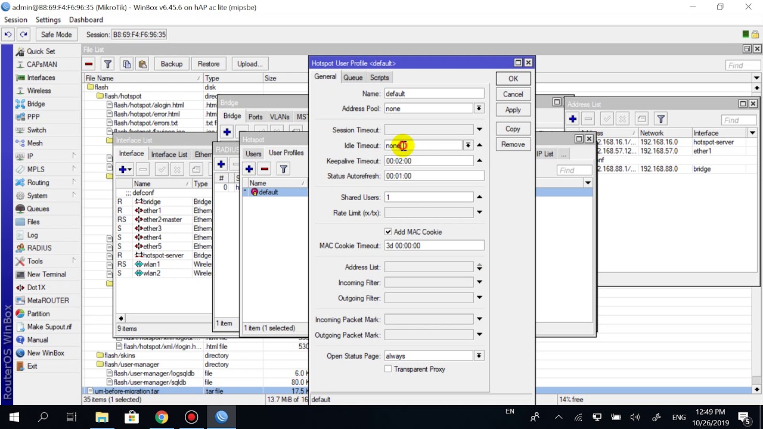The width and height of the screenshot is (763, 429).
Task: Open File Explorer from the taskbar
Action: pos(101,417)
